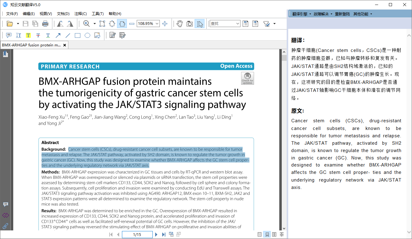Open the 故障解决 dropdown
The image size is (412, 239).
pos(323,14)
